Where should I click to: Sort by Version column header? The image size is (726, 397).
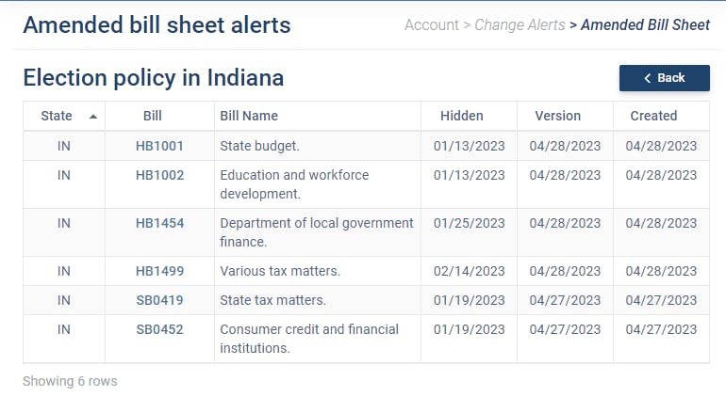pos(558,116)
